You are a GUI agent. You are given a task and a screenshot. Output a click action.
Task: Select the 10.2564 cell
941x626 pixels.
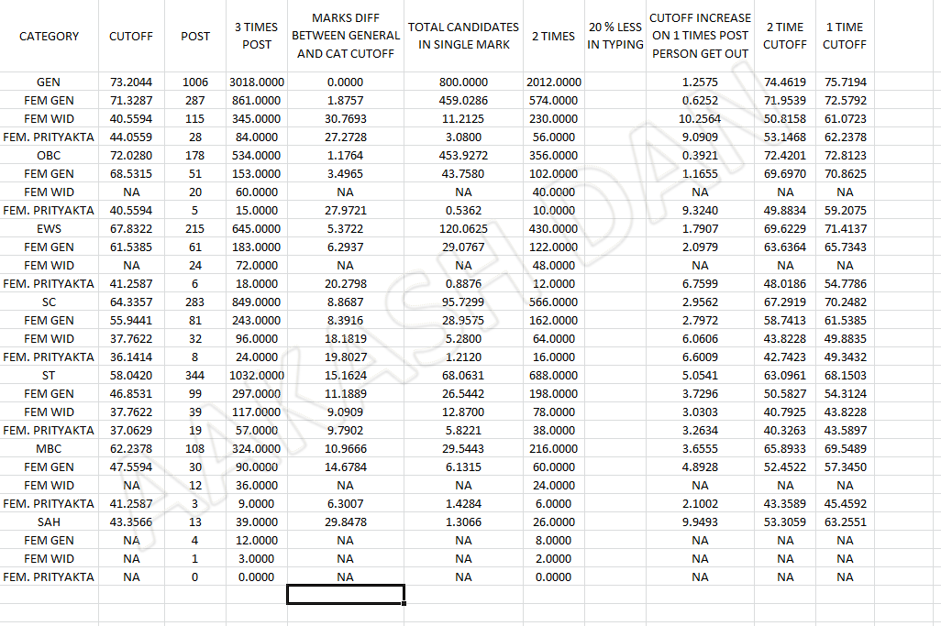click(700, 119)
